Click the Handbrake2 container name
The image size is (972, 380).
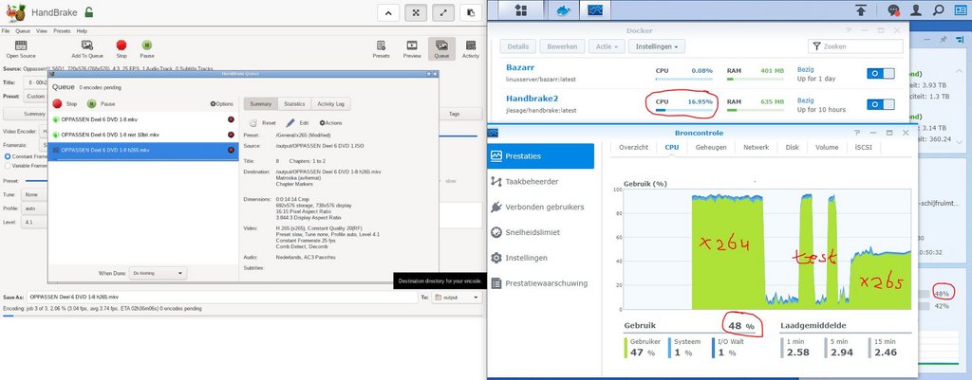click(x=532, y=99)
